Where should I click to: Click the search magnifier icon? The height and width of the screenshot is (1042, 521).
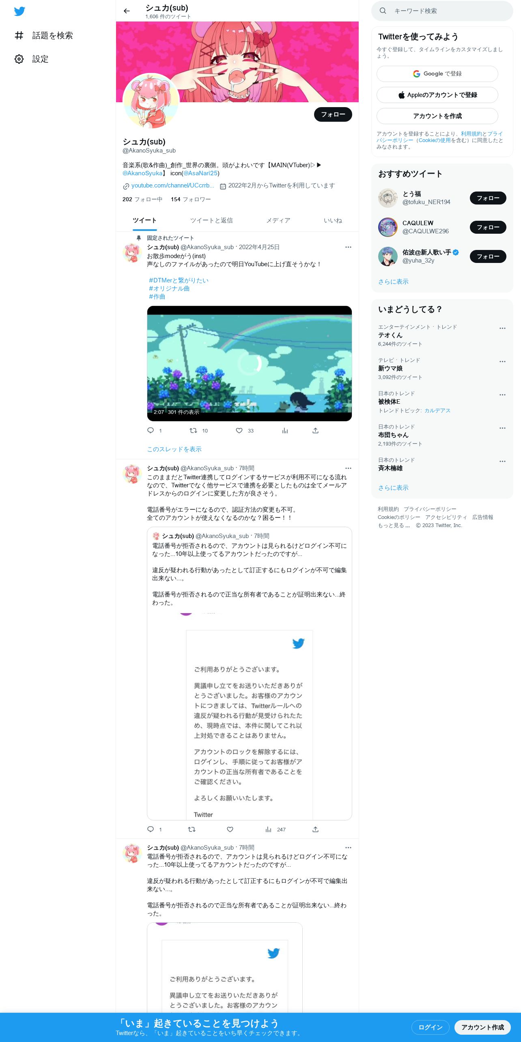(x=383, y=11)
